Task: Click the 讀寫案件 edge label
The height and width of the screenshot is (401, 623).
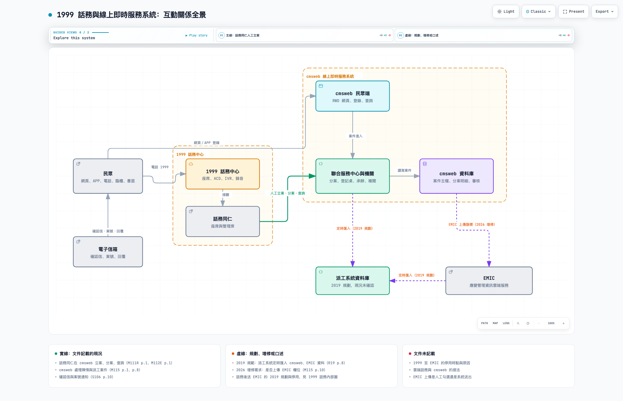Action: pyautogui.click(x=405, y=170)
